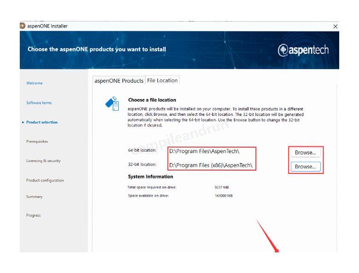Screen dimensions: 359x273
Task: Open the Software terms step
Action: click(x=39, y=103)
